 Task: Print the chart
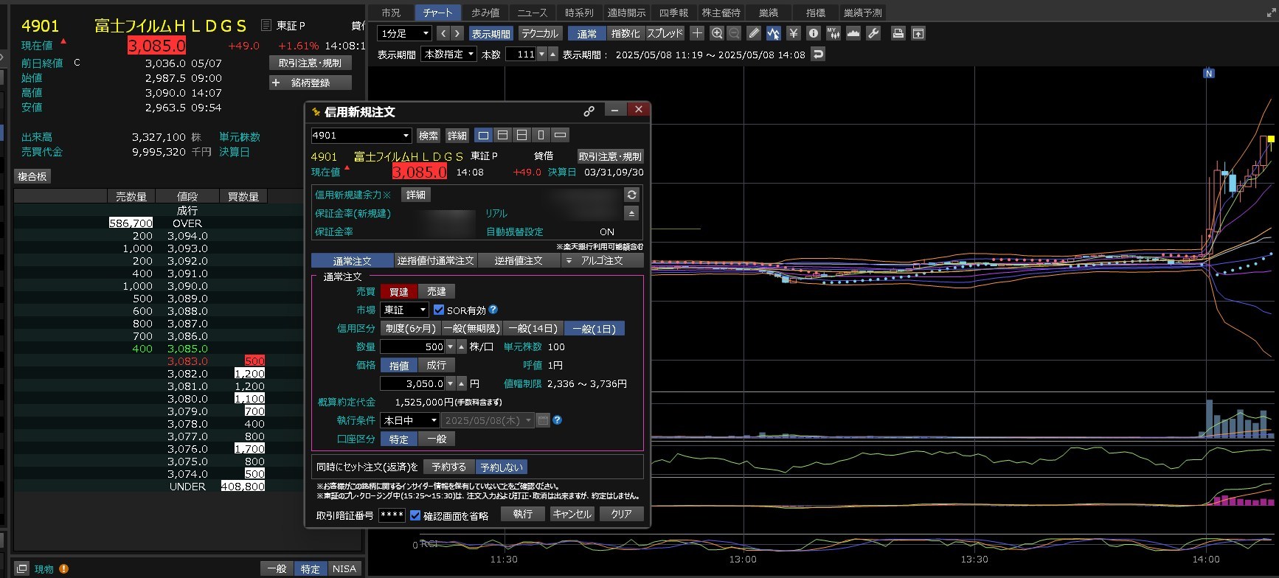pos(898,33)
